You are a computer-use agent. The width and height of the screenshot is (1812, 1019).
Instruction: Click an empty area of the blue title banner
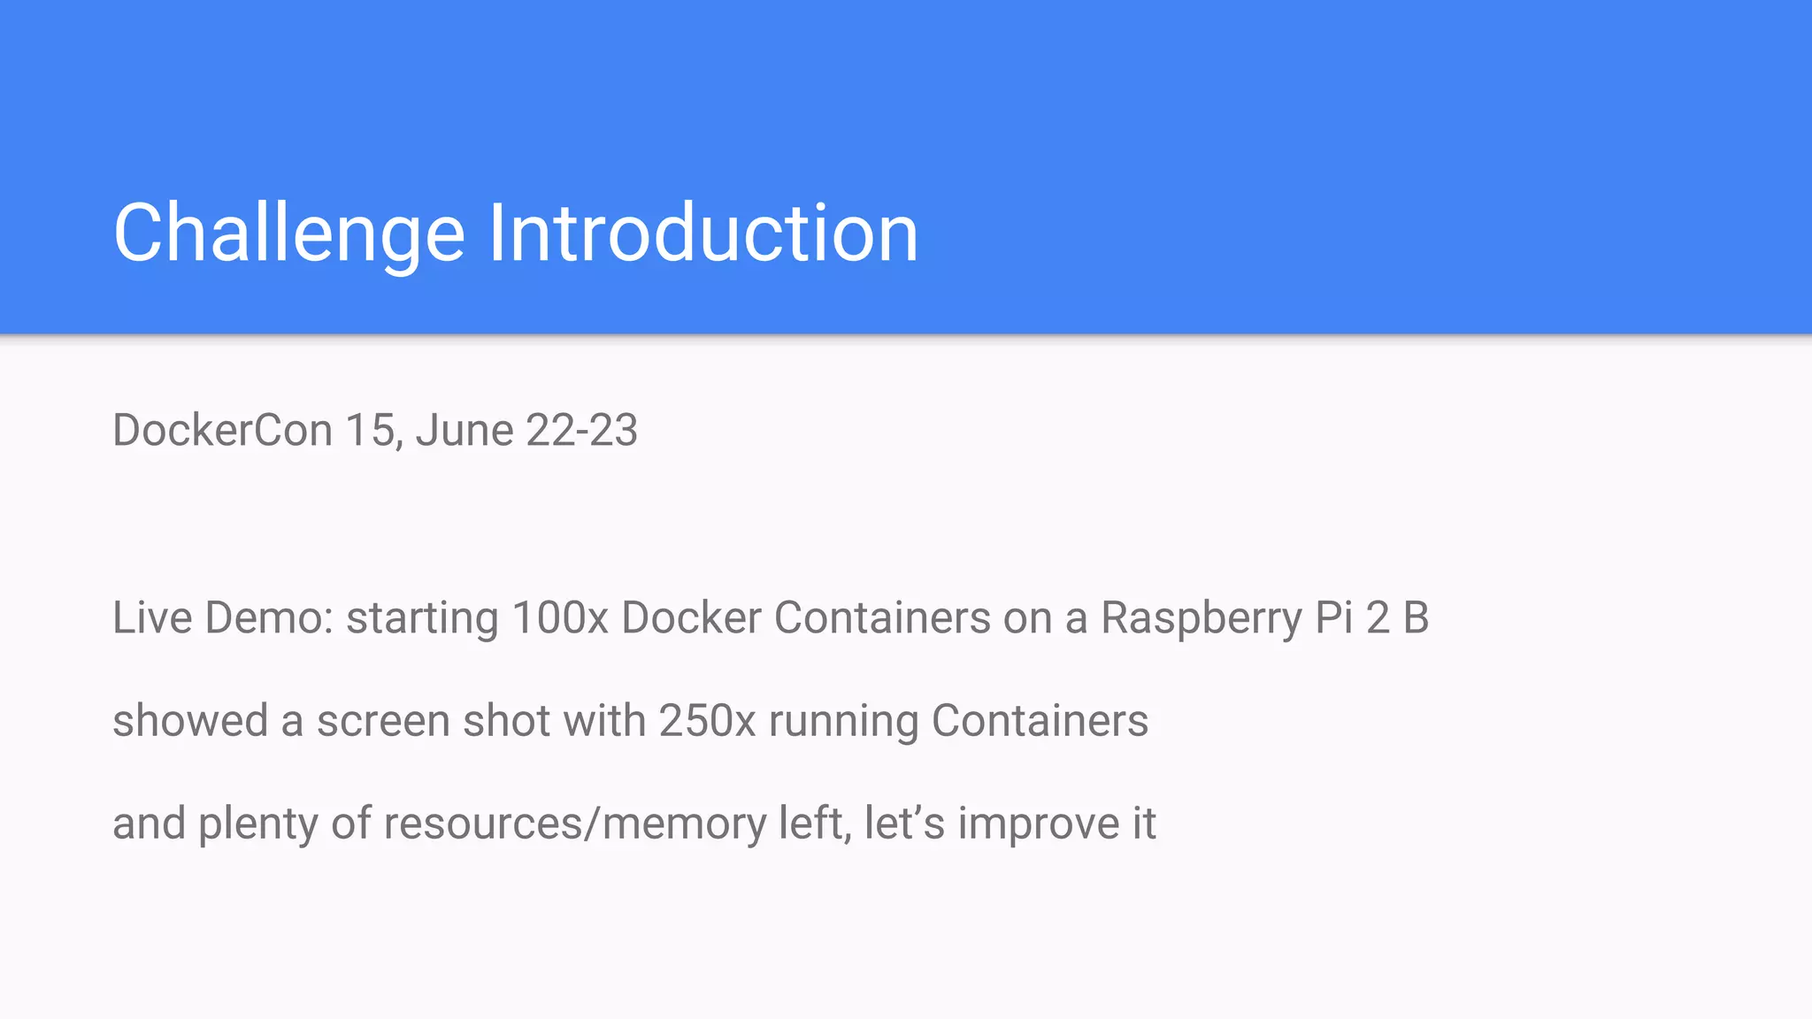[1327, 133]
